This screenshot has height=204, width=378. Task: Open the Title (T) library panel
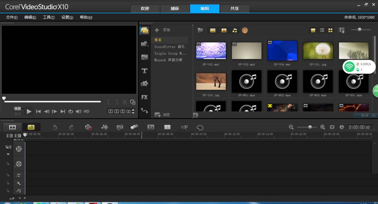click(144, 71)
